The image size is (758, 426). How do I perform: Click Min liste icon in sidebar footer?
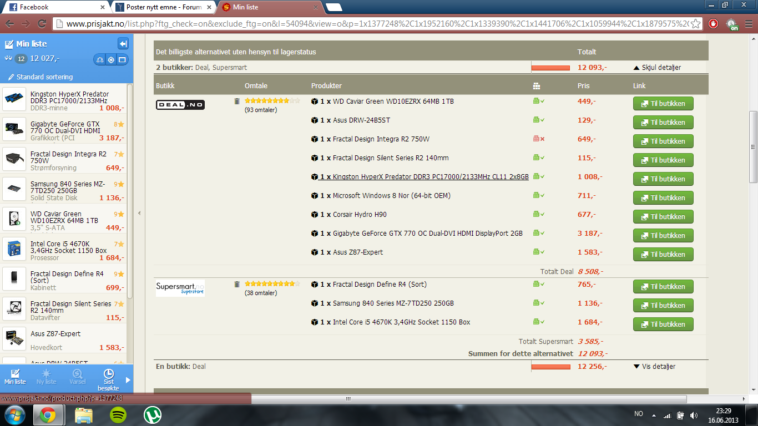(x=16, y=377)
